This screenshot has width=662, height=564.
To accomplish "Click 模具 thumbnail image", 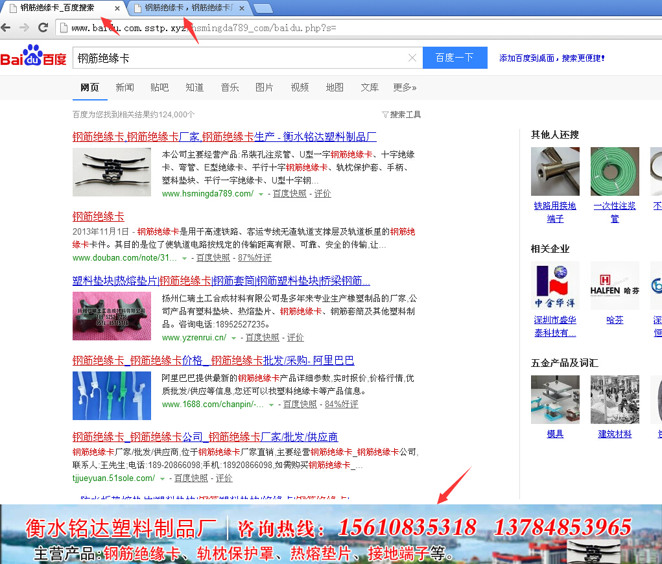I will pyautogui.click(x=555, y=399).
